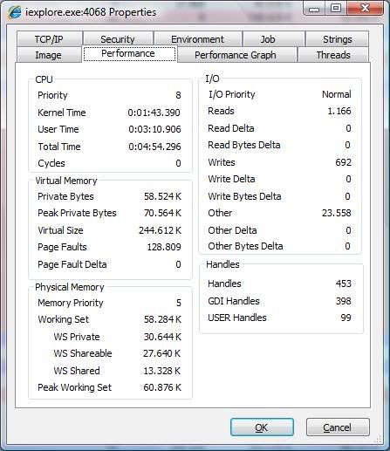The image size is (390, 451).
Task: Select the Performance tab
Action: coord(129,54)
